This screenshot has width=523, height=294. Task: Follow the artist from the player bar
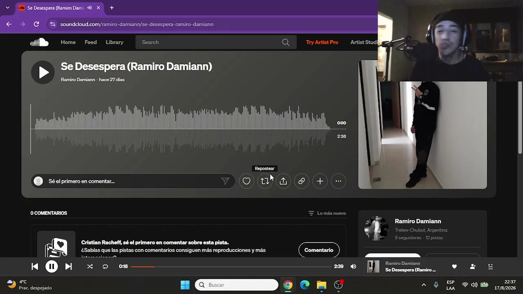point(473,267)
